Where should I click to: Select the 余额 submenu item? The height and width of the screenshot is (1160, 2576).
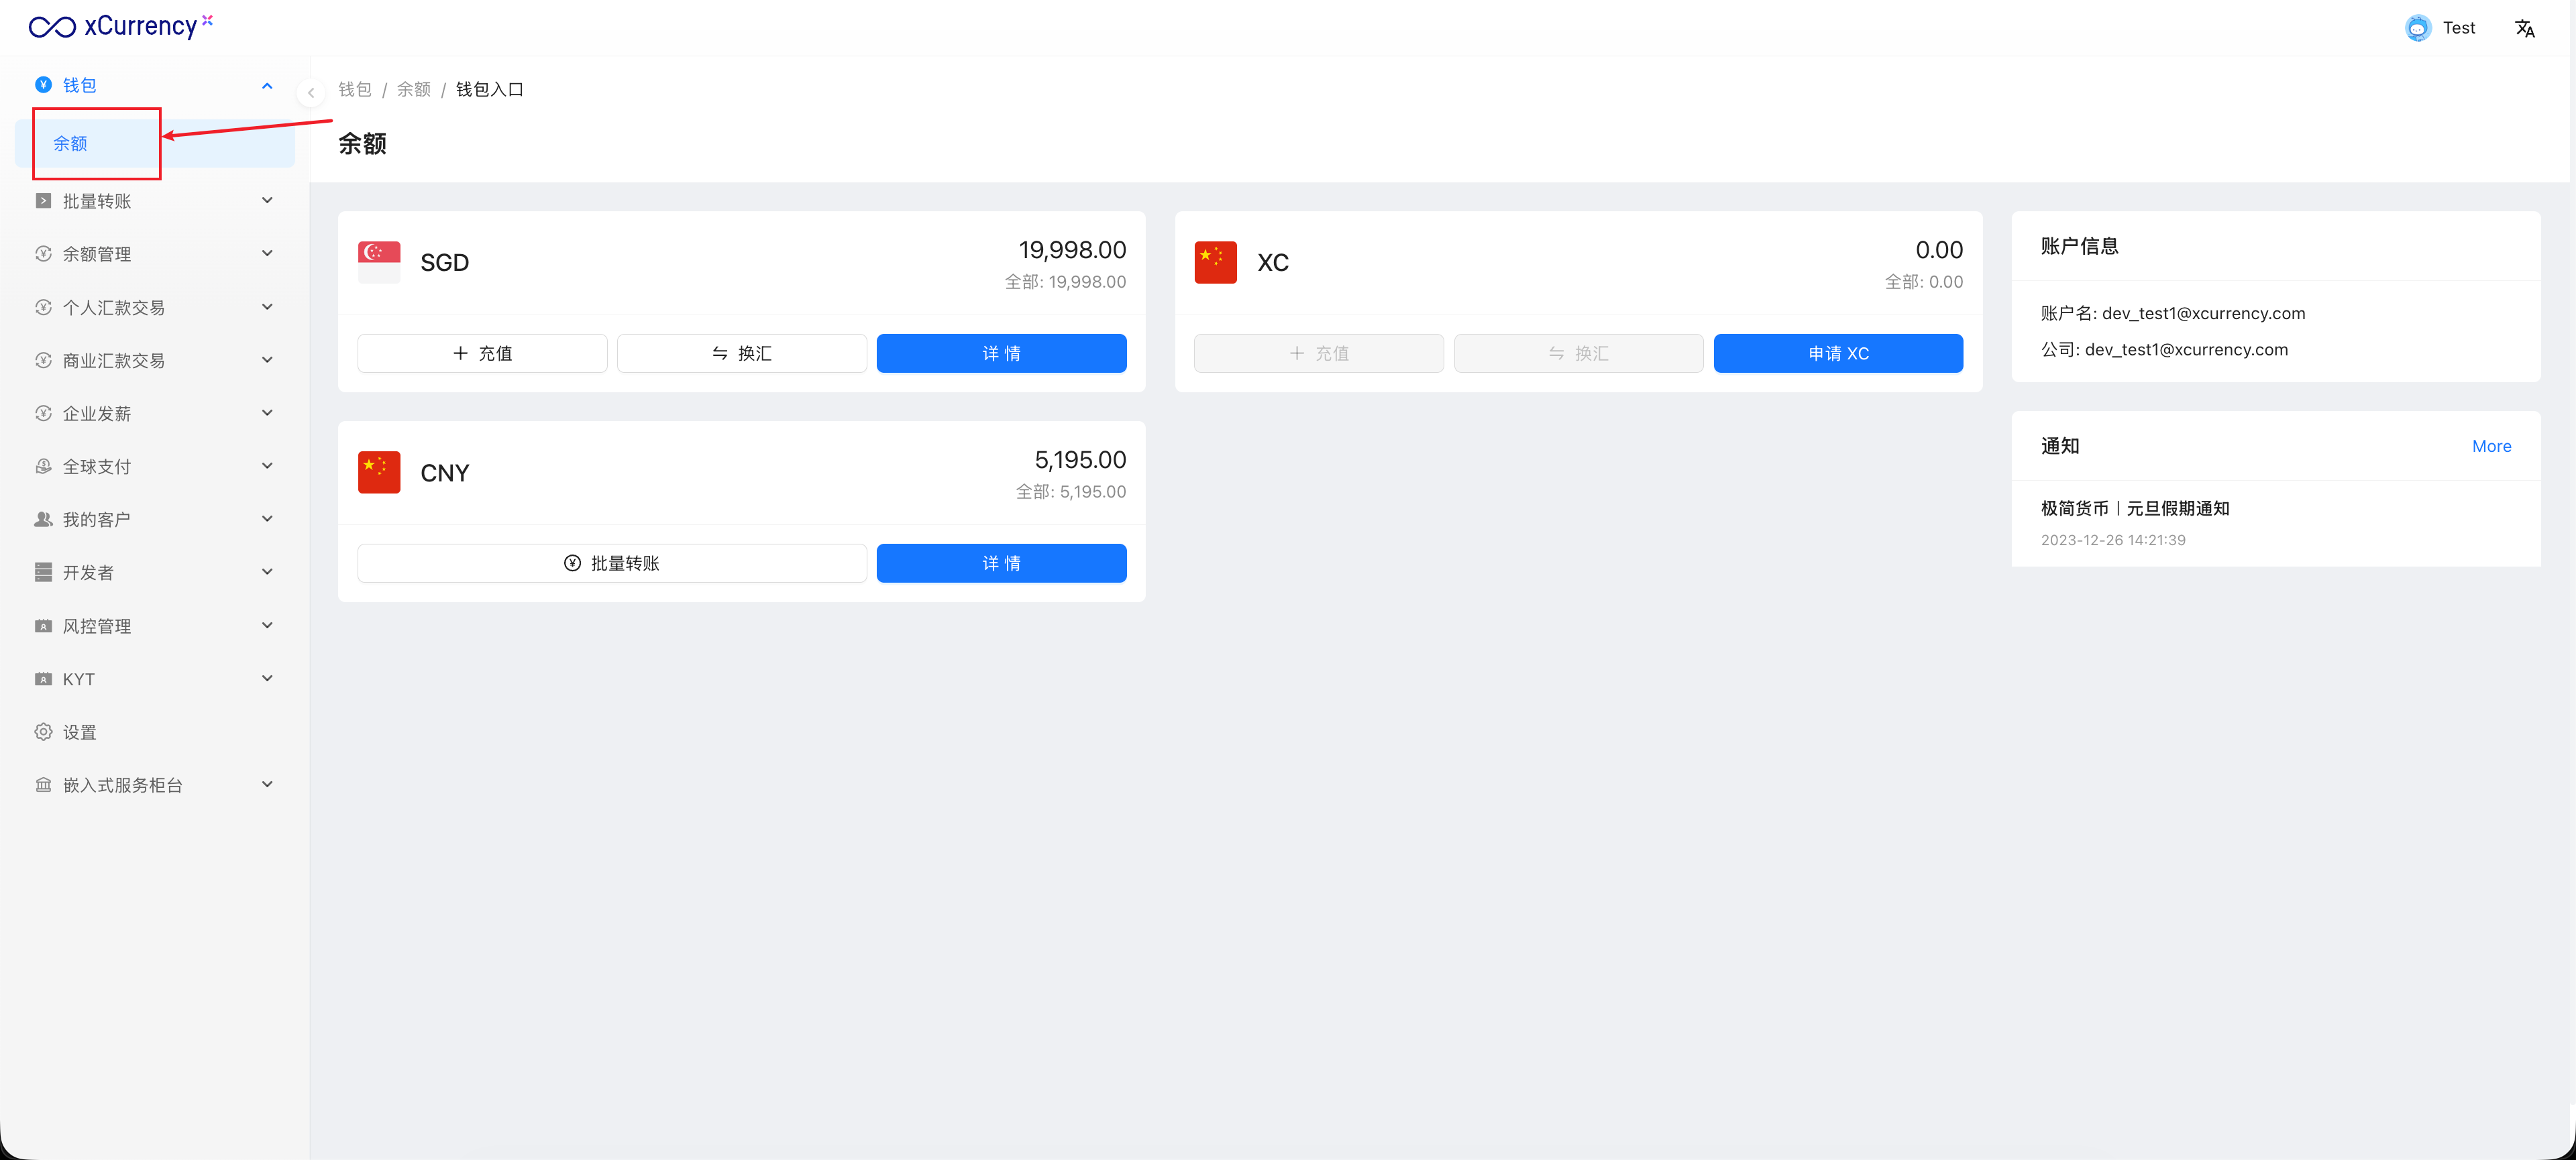click(x=71, y=144)
